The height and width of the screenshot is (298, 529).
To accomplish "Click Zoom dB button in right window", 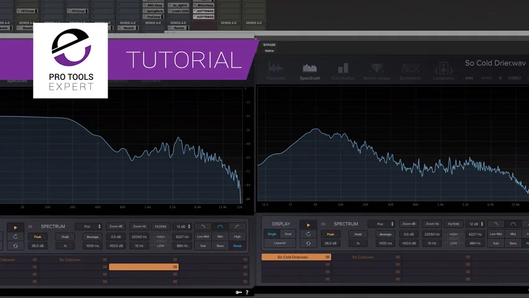I will pyautogui.click(x=408, y=224).
